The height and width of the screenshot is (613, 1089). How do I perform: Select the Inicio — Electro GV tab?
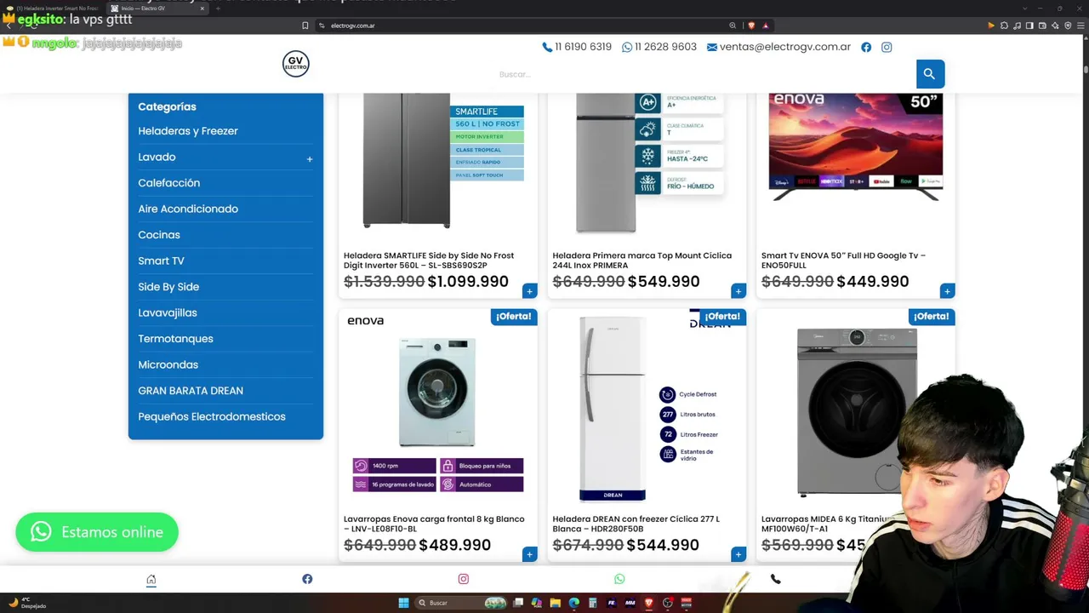click(157, 9)
